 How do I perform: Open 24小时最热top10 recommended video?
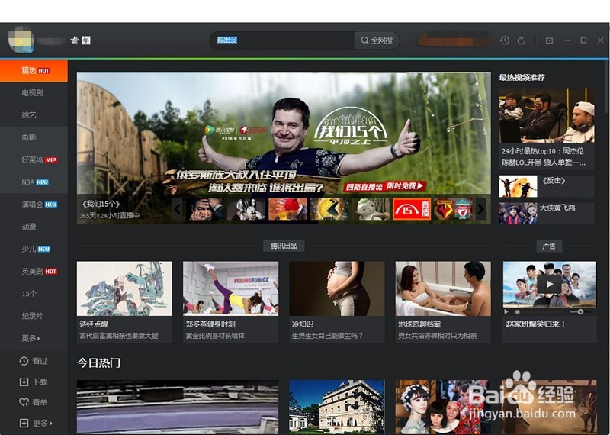(546, 129)
